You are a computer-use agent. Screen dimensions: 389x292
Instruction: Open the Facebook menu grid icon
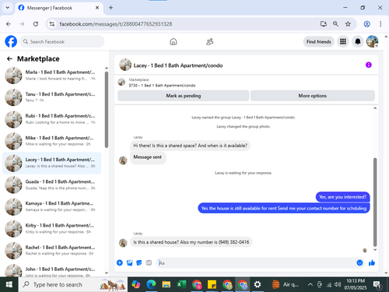click(343, 41)
